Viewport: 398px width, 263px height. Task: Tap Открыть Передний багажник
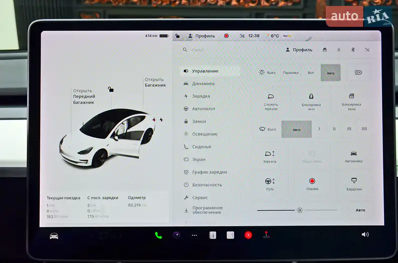point(84,96)
